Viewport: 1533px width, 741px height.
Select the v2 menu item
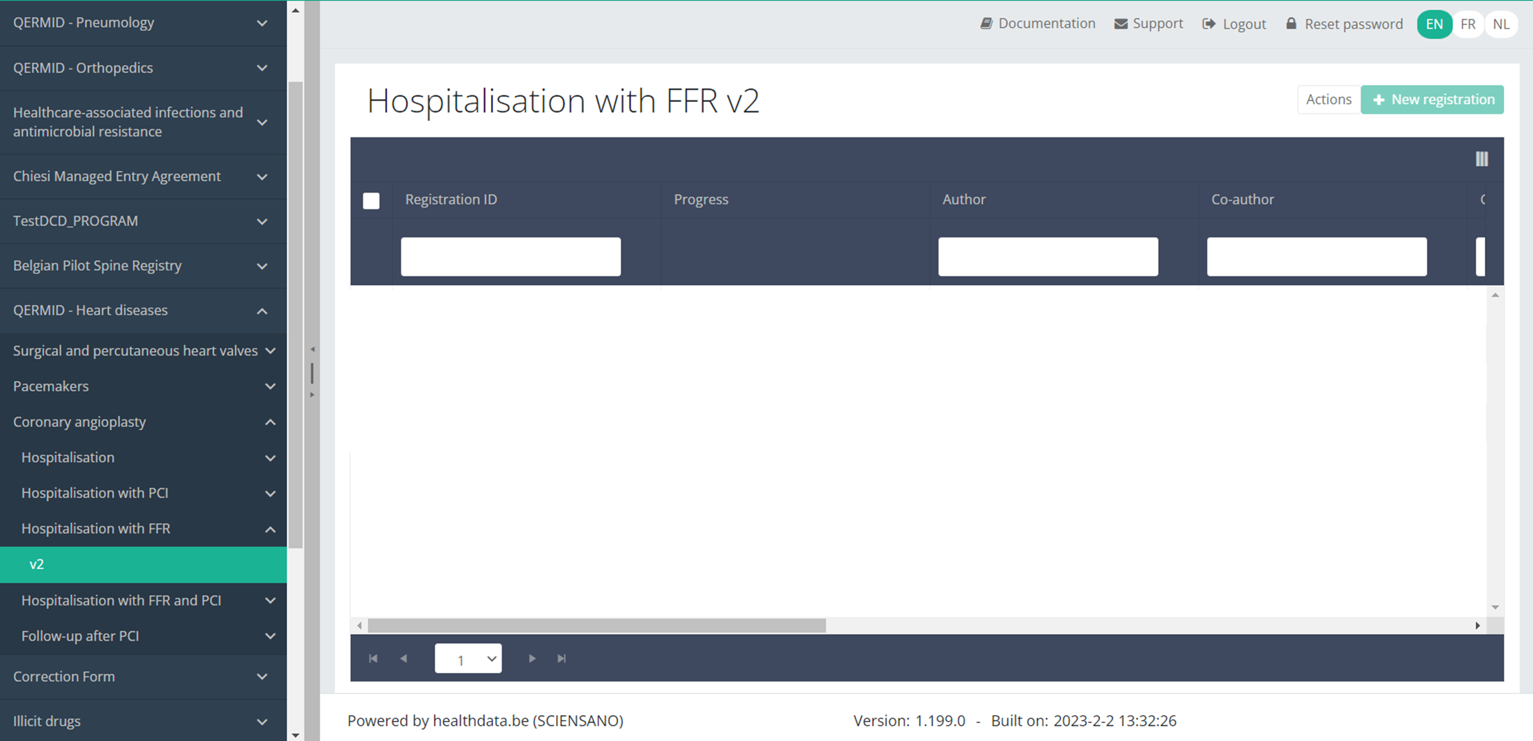click(143, 564)
